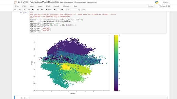The height and width of the screenshot is (99, 177).
Task: Open the Insert menu
Action: 40,6
